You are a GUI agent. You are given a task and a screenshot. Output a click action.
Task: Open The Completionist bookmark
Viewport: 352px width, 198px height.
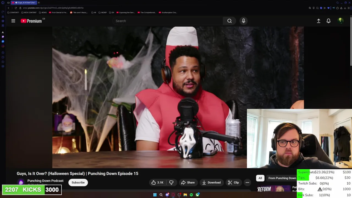click(147, 12)
